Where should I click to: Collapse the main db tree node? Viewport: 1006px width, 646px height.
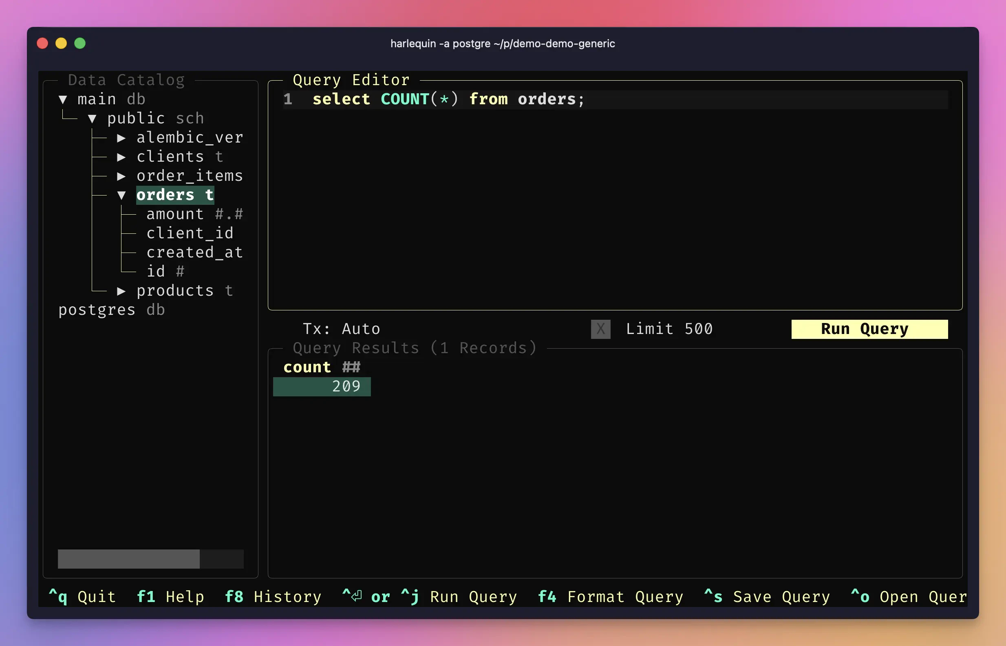pos(63,99)
